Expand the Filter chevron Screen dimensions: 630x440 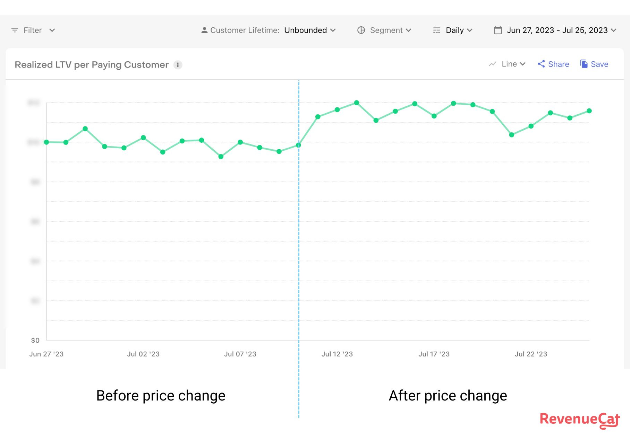coord(52,30)
